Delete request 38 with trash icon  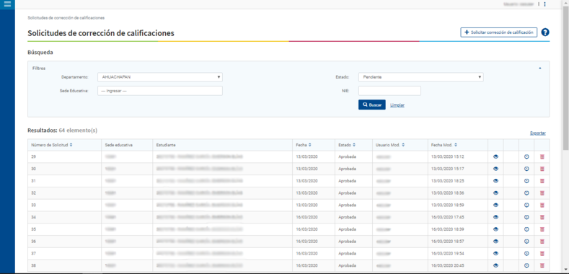tap(542, 265)
